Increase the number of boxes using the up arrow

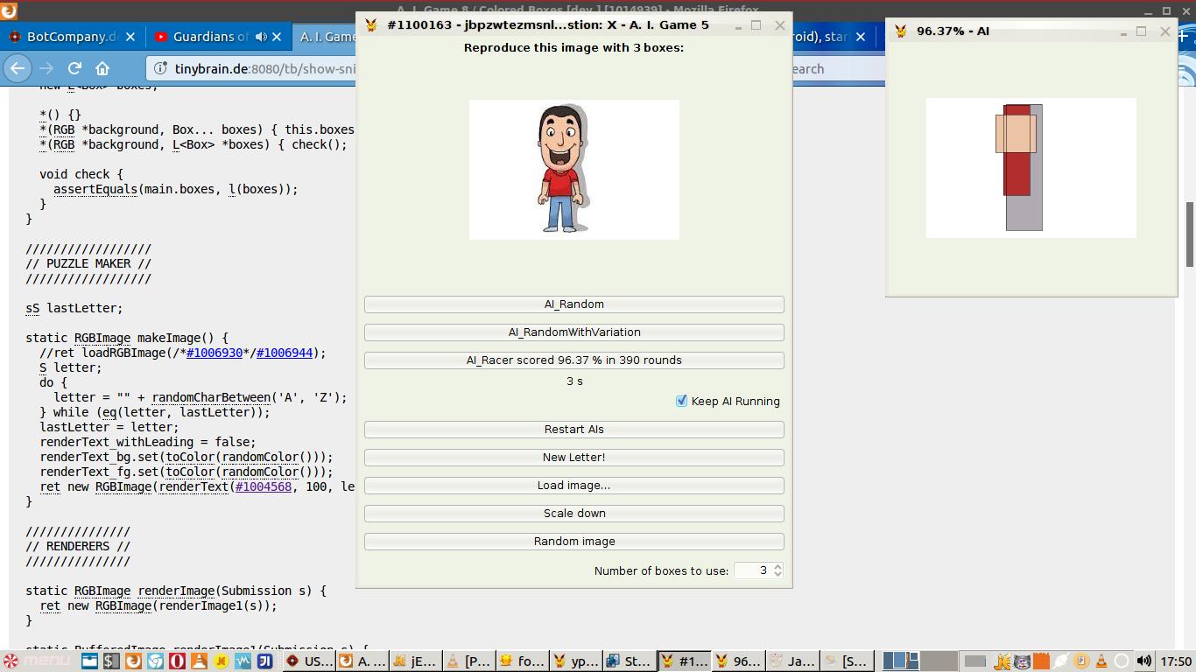(777, 566)
